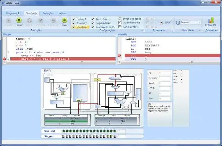Click the 'SUB 1000' assembly line
Image resolution: width=222 pixels, height=146 pixels.
tap(142, 42)
